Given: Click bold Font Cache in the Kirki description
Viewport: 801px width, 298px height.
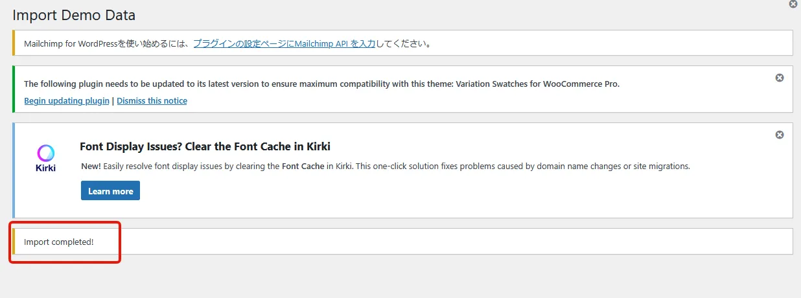Looking at the screenshot, I should pos(303,166).
